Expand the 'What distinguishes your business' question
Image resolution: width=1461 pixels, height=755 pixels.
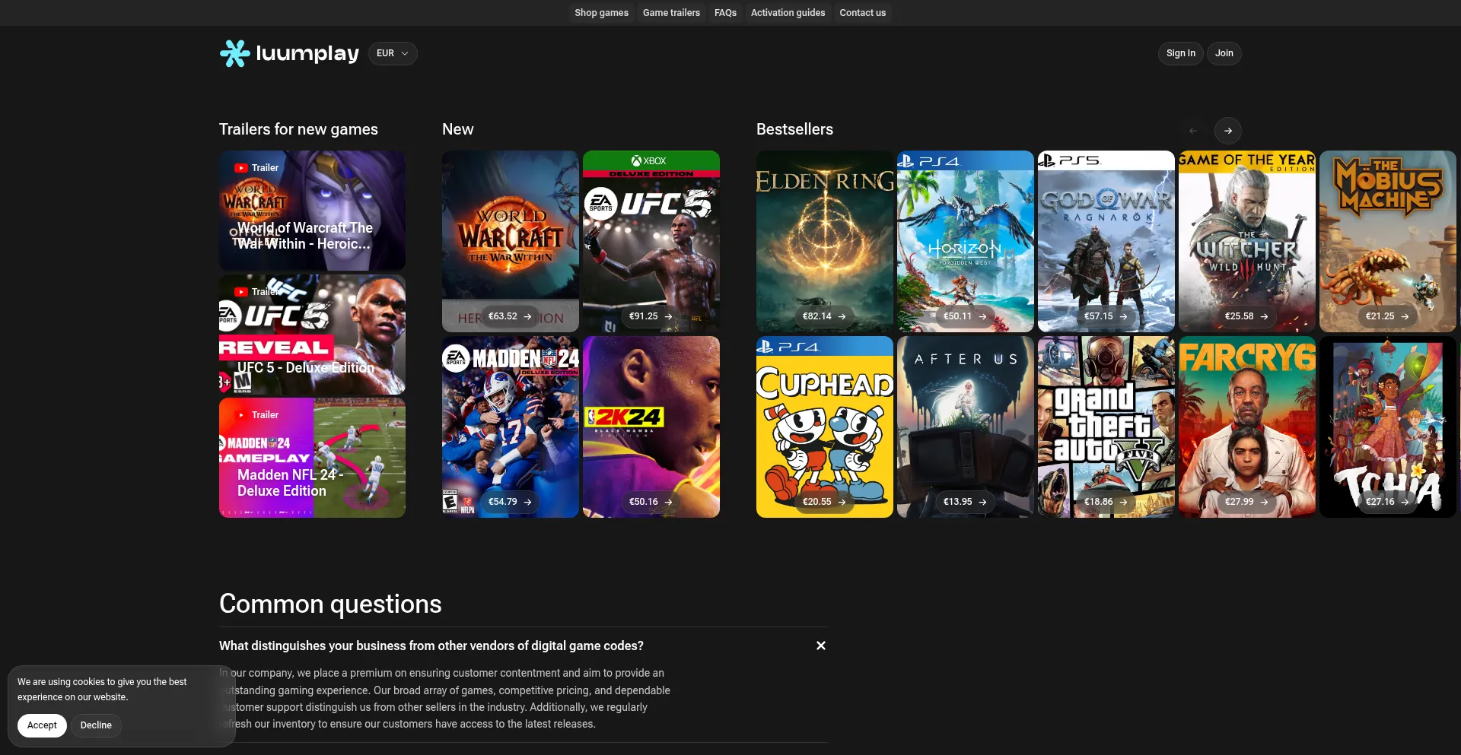(x=431, y=646)
